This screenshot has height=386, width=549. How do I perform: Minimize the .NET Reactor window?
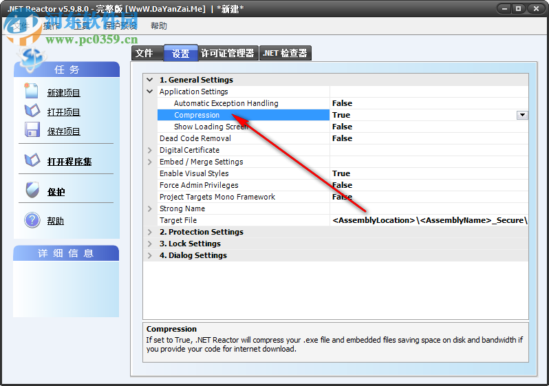504,9
